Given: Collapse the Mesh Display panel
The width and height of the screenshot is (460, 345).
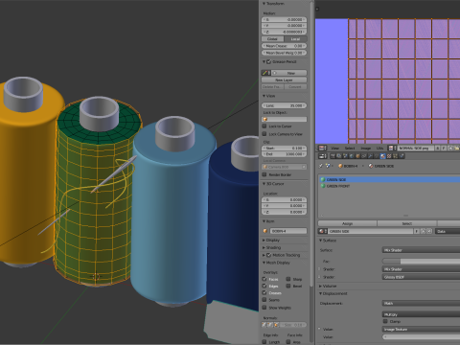Looking at the screenshot, I should pyautogui.click(x=264, y=263).
